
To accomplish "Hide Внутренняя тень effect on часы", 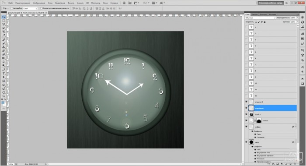I will 255,153.
